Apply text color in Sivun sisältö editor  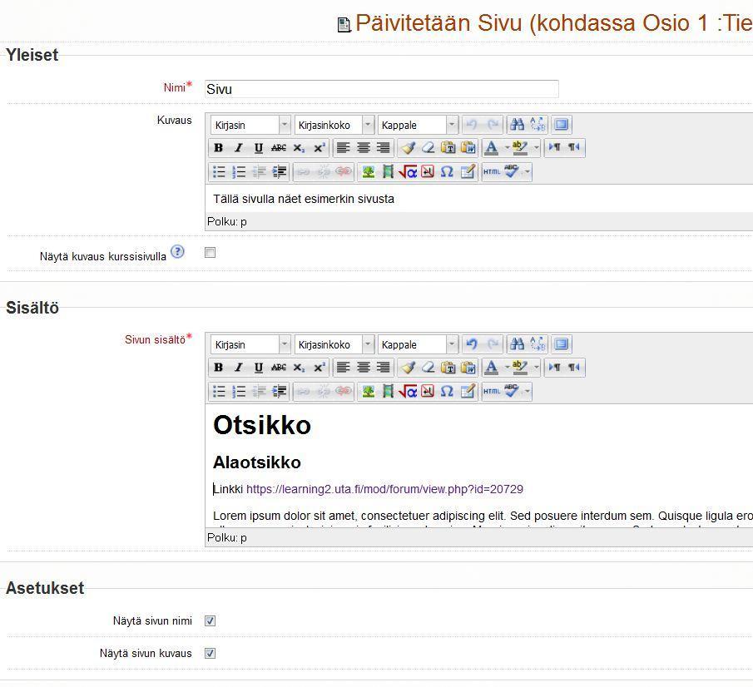pos(491,368)
